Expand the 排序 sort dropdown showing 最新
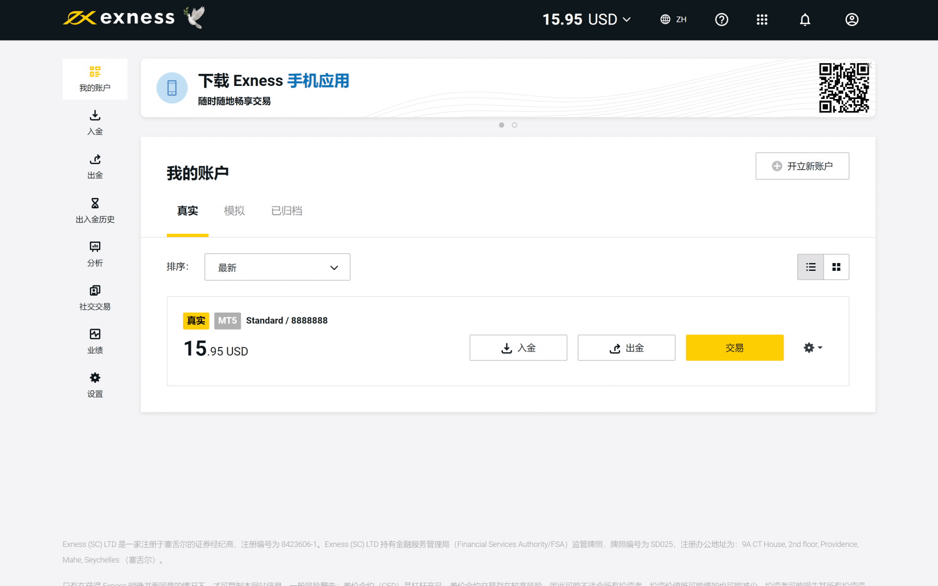Image resolution: width=938 pixels, height=586 pixels. pos(277,267)
